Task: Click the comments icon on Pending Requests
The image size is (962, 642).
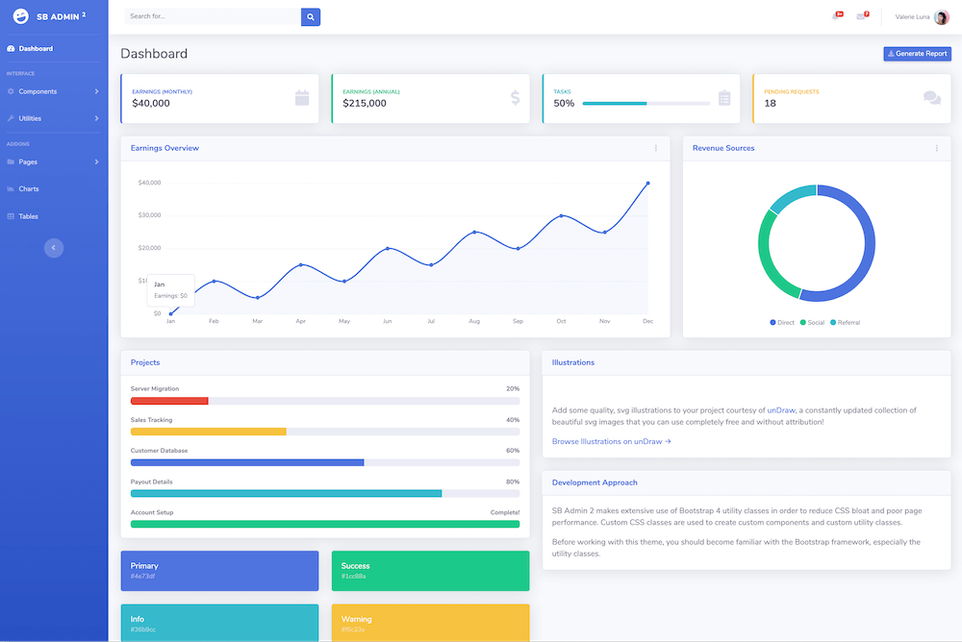Action: pyautogui.click(x=931, y=98)
